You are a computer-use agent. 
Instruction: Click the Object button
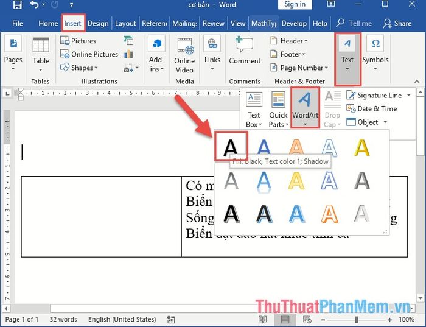(x=363, y=122)
